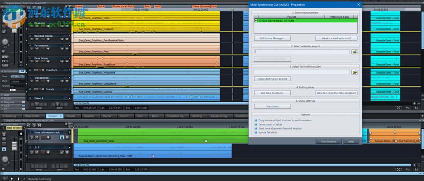424x181 pixels.
Task: Open Bambus Sticks track gear settings
Action: tap(67, 39)
